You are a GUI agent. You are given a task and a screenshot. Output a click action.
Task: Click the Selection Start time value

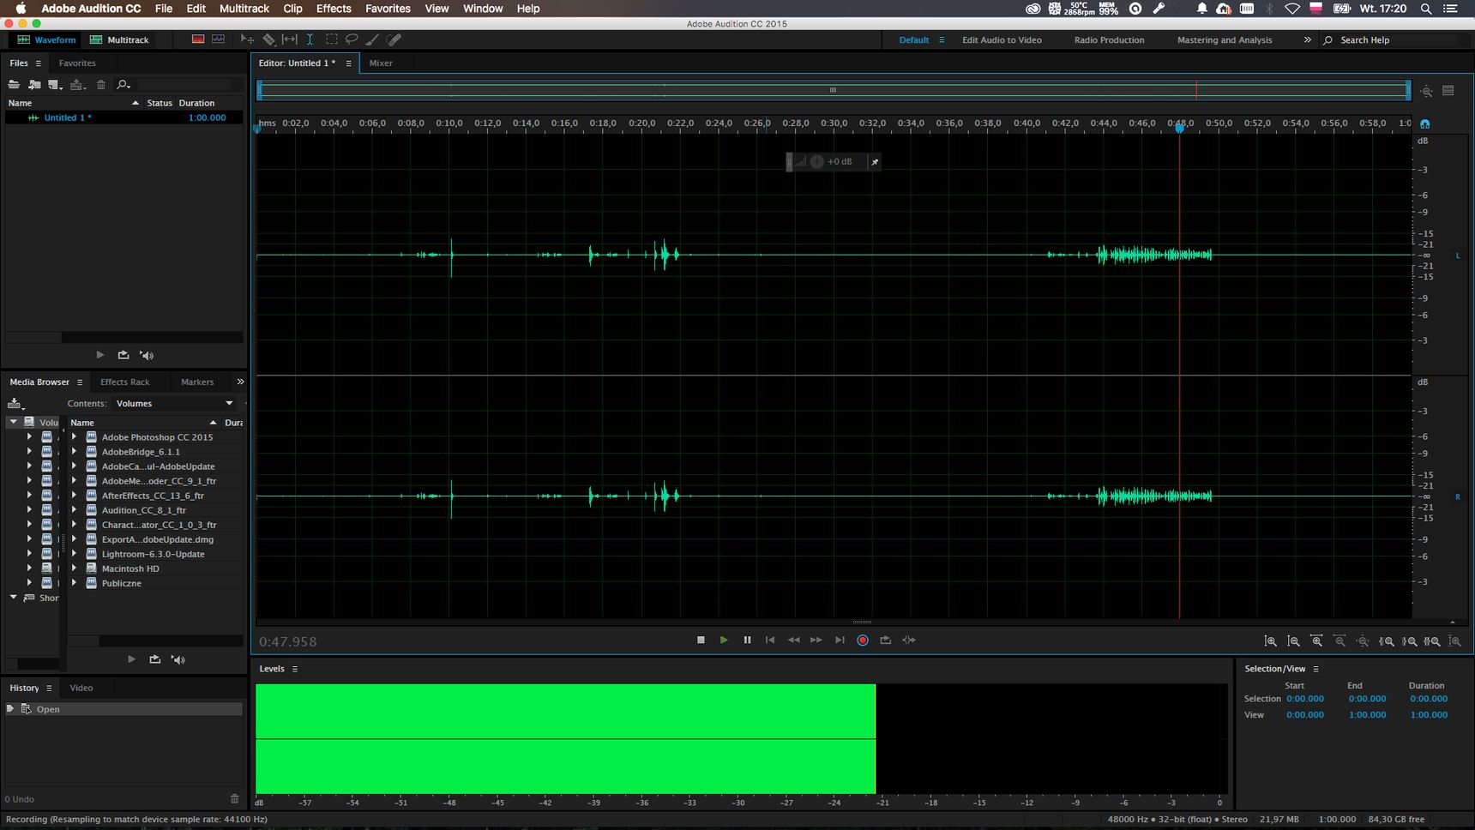1305,699
